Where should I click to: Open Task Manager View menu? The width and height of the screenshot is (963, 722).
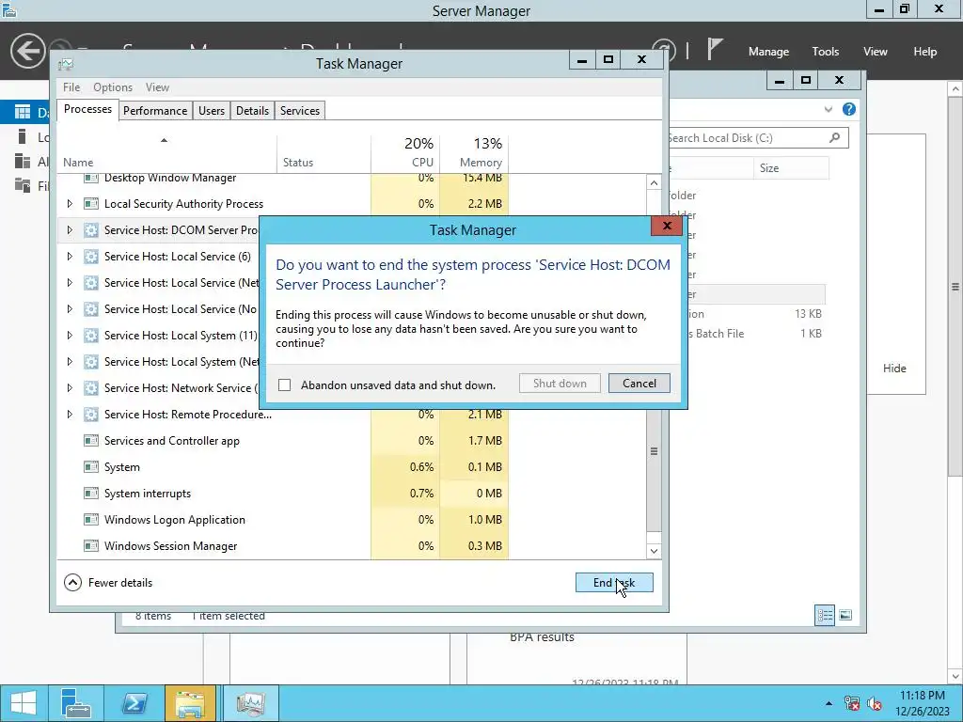point(157,87)
